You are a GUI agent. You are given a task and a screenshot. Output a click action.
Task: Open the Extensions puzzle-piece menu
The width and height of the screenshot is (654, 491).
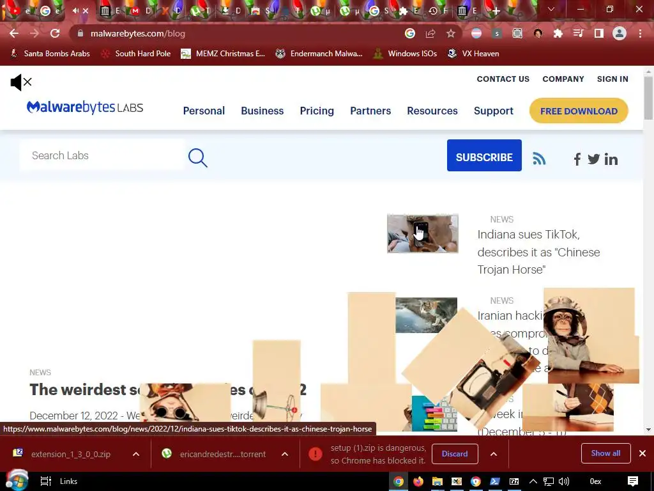[x=558, y=33]
